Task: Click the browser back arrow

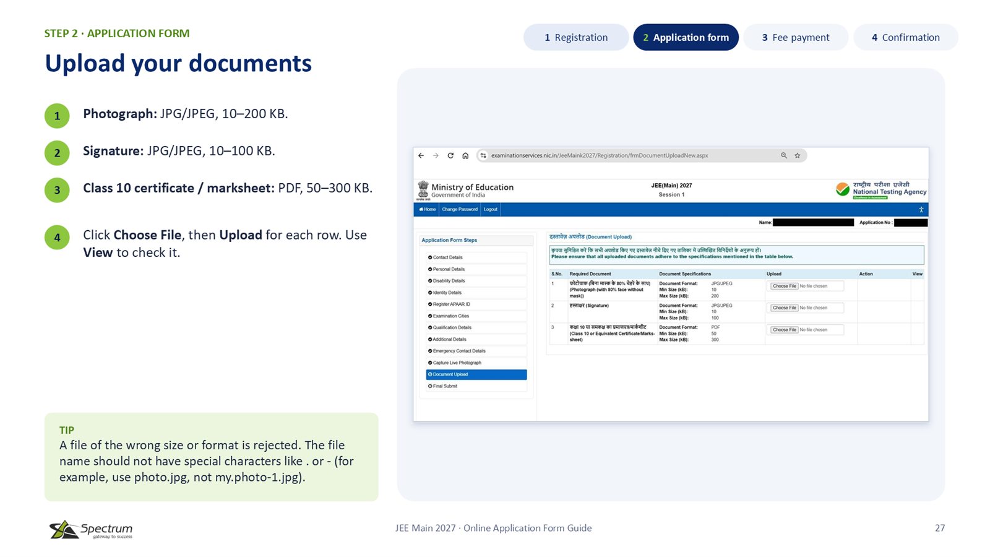Action: click(421, 156)
